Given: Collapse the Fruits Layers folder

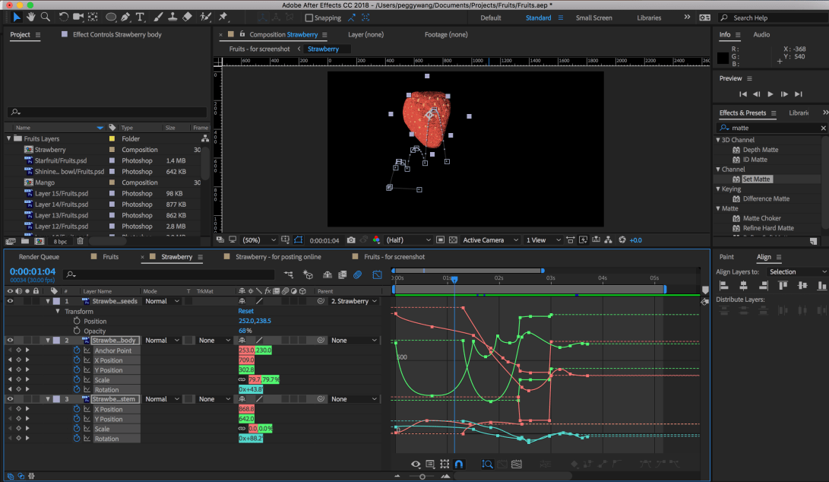Looking at the screenshot, I should 10,139.
